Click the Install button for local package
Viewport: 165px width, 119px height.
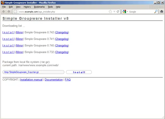79,72
